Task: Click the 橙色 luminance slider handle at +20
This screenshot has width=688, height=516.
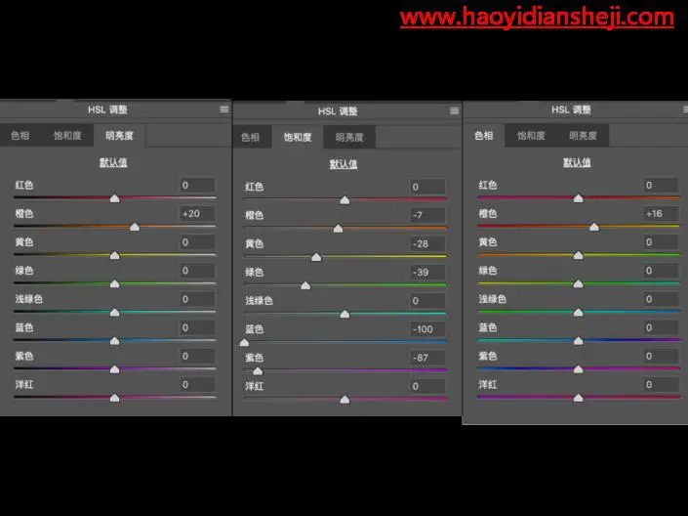Action: tap(135, 227)
